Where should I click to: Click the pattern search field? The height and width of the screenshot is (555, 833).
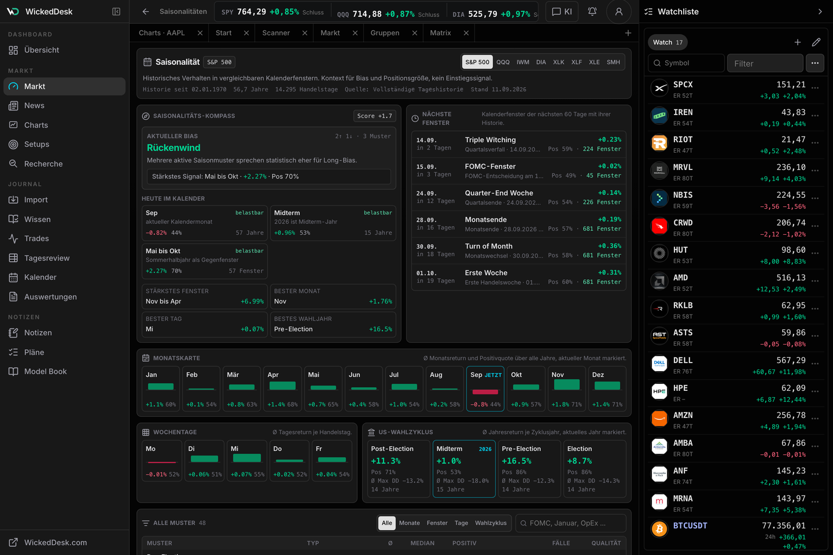571,523
